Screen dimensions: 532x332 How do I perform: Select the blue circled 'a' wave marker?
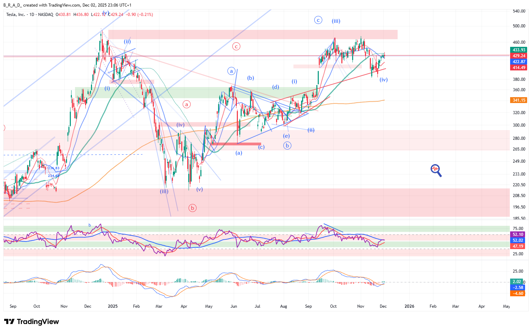(x=231, y=71)
